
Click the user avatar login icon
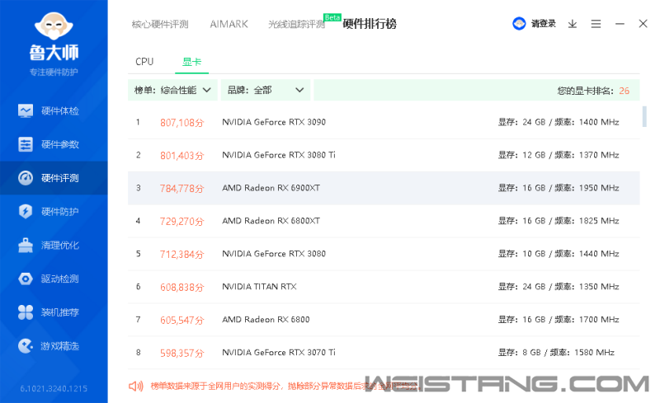(519, 24)
